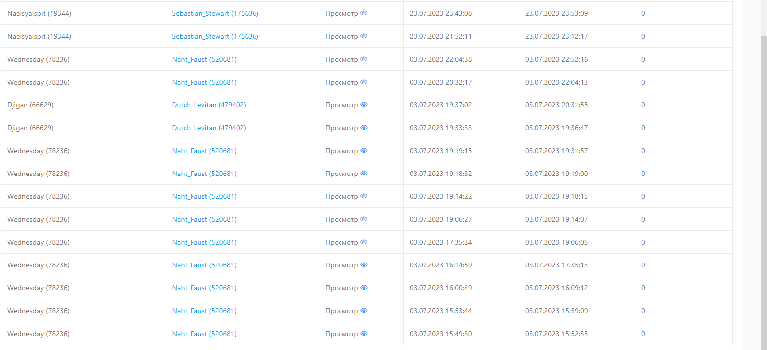This screenshot has width=767, height=350.
Task: Open Sebastian_Stewart link in 23:43:08 row
Action: pos(215,13)
